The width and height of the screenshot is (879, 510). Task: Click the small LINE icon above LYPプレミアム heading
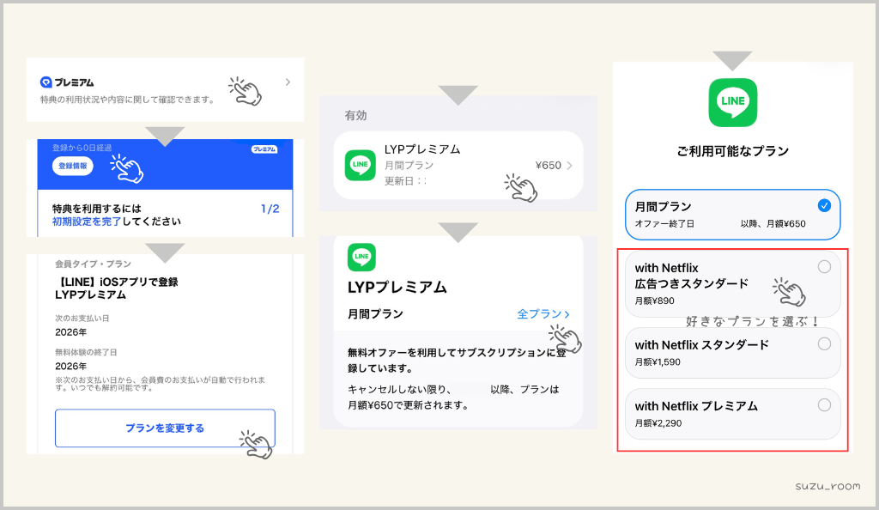point(361,257)
